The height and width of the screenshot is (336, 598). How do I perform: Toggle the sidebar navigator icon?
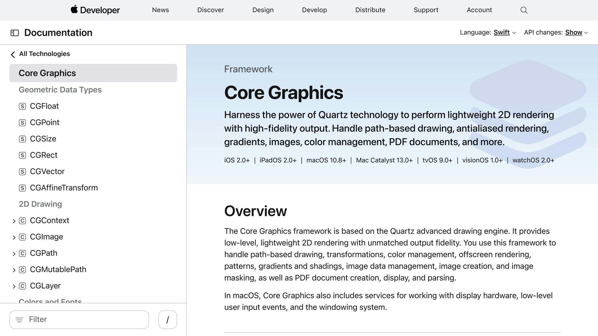(x=15, y=33)
